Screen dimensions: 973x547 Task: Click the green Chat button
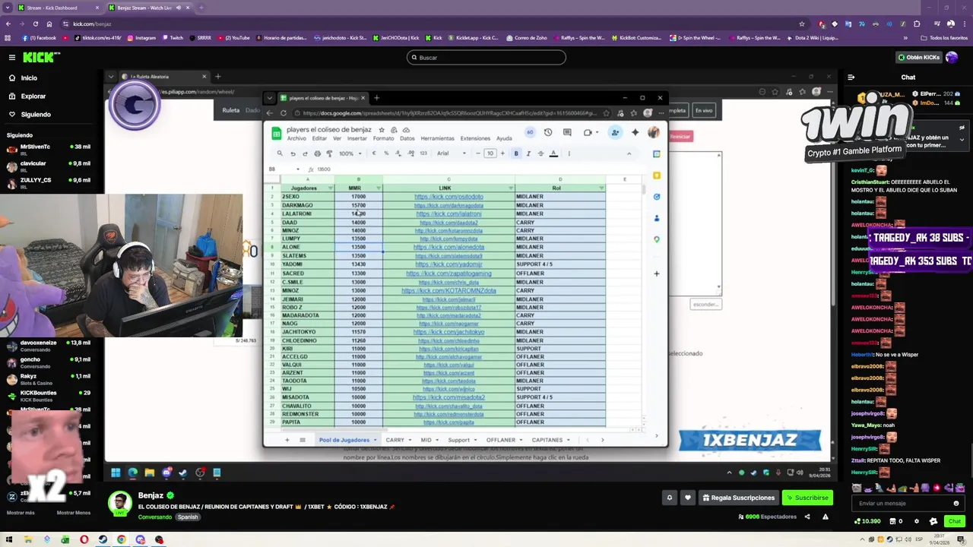pyautogui.click(x=955, y=521)
